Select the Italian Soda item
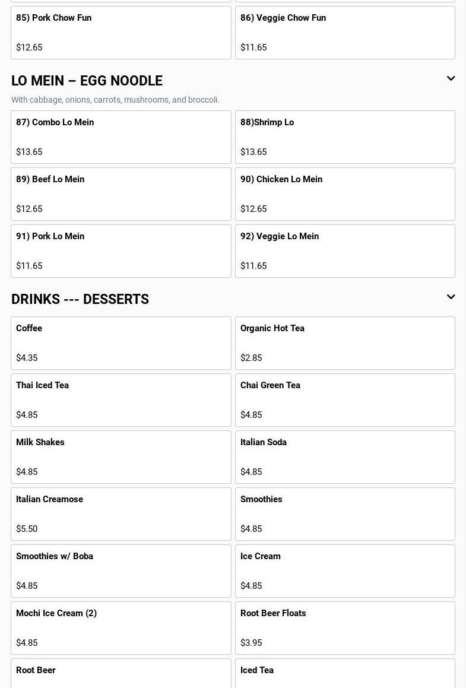This screenshot has height=688, width=466. (x=345, y=457)
